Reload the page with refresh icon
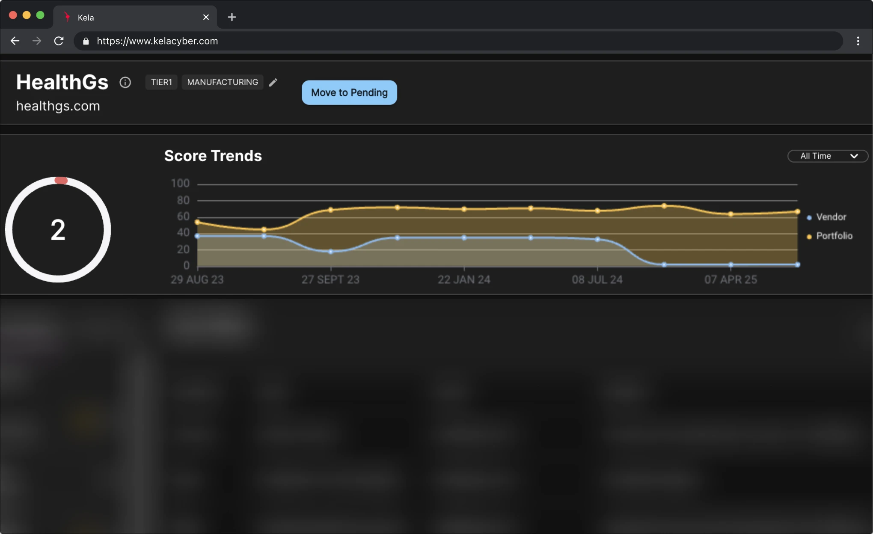This screenshot has width=873, height=534. [59, 41]
